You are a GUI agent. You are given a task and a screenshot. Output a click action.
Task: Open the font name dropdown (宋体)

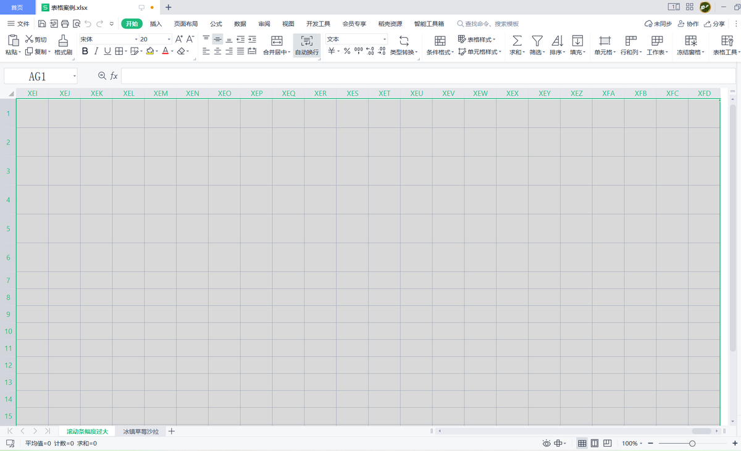(136, 39)
